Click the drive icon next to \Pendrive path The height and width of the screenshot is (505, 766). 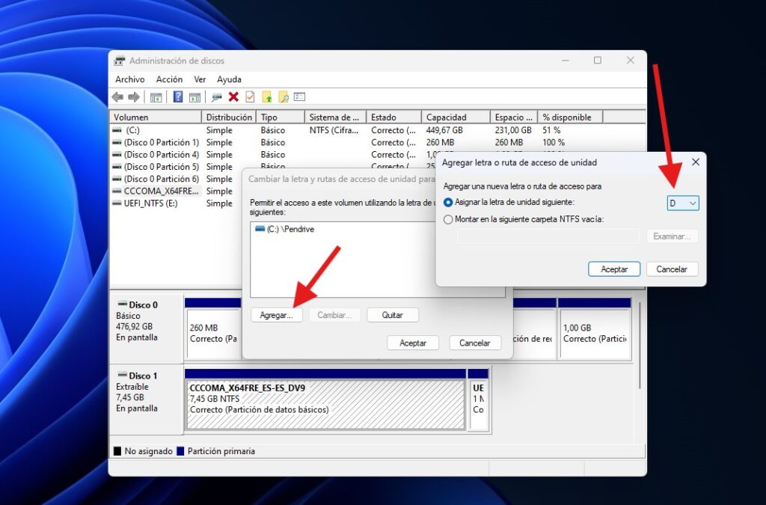pos(260,229)
